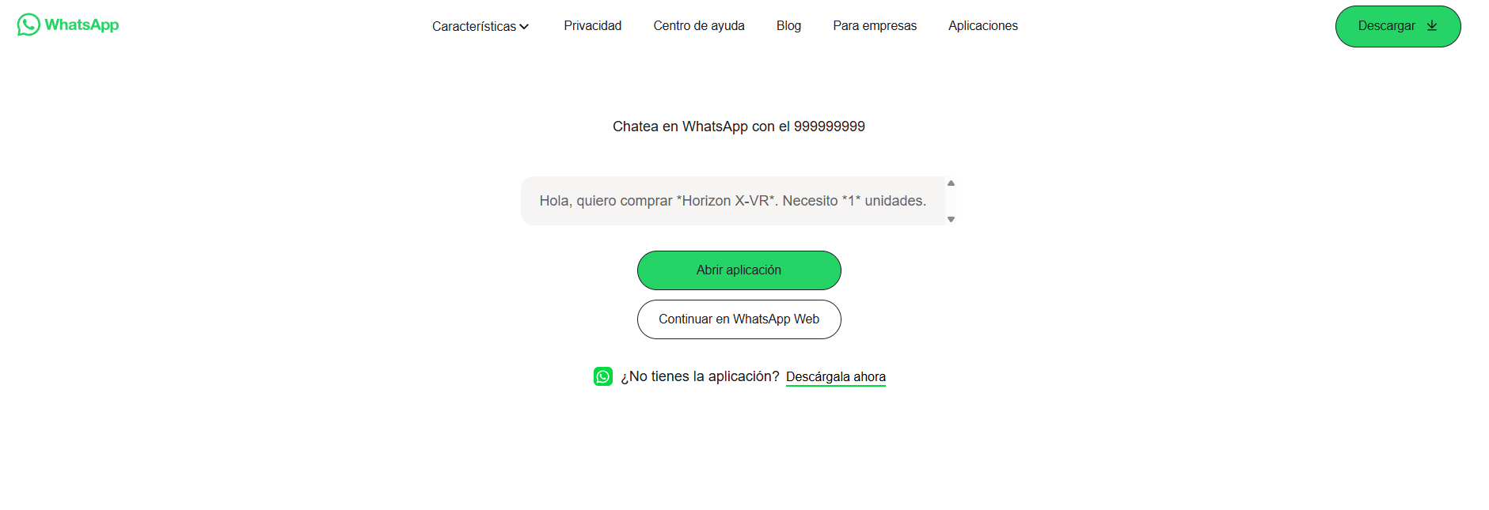Click the message box scroll up arrow
The height and width of the screenshot is (510, 1489).
click(x=951, y=183)
